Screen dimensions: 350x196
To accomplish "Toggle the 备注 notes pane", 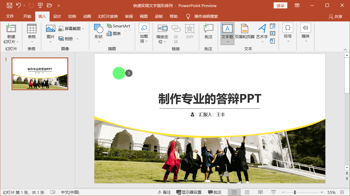I will (x=164, y=192).
